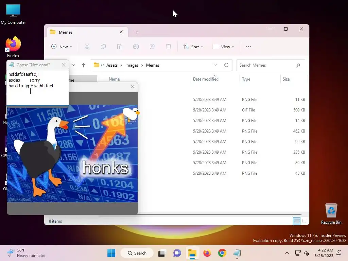Screen dimensions: 348x261
Task: Click the honks goose meme image
Action: [72, 153]
